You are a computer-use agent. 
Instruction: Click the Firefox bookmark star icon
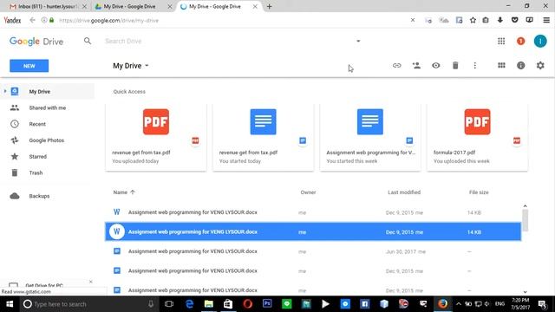click(473, 20)
